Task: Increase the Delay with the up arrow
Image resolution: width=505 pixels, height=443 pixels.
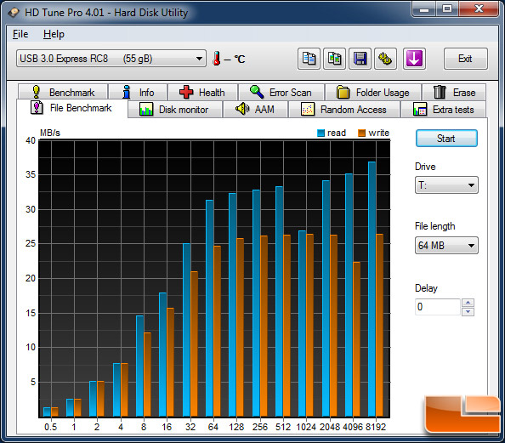Action: coord(468,303)
